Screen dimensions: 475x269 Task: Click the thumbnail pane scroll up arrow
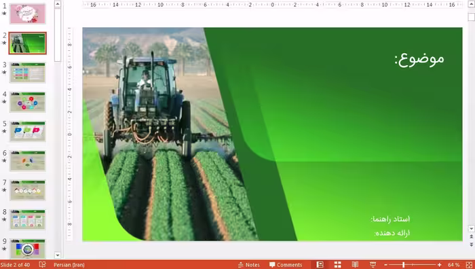pos(58,4)
